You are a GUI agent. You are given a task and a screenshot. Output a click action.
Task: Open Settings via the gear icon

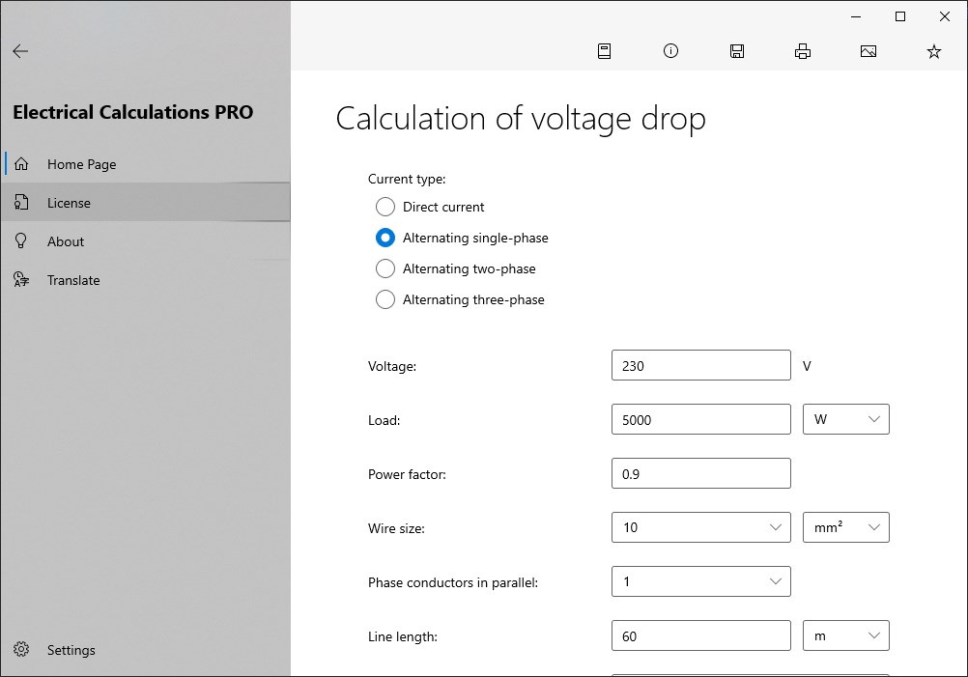[x=22, y=650]
